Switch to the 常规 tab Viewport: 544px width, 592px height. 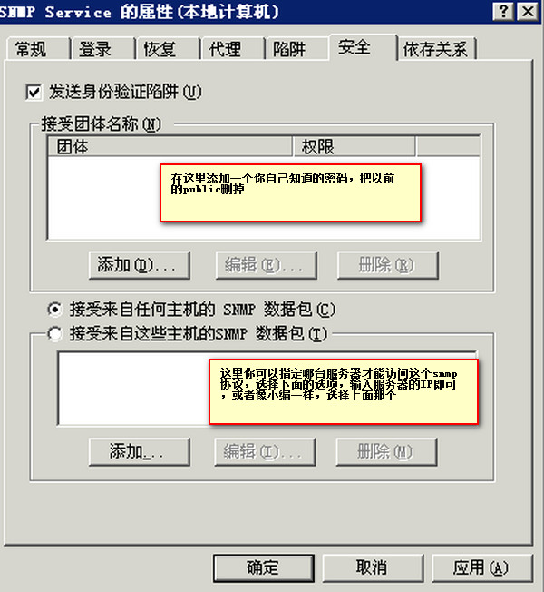click(x=38, y=49)
